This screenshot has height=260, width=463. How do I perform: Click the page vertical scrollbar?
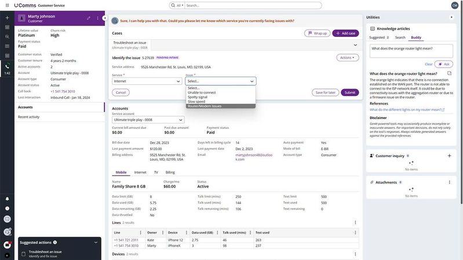(x=461, y=102)
